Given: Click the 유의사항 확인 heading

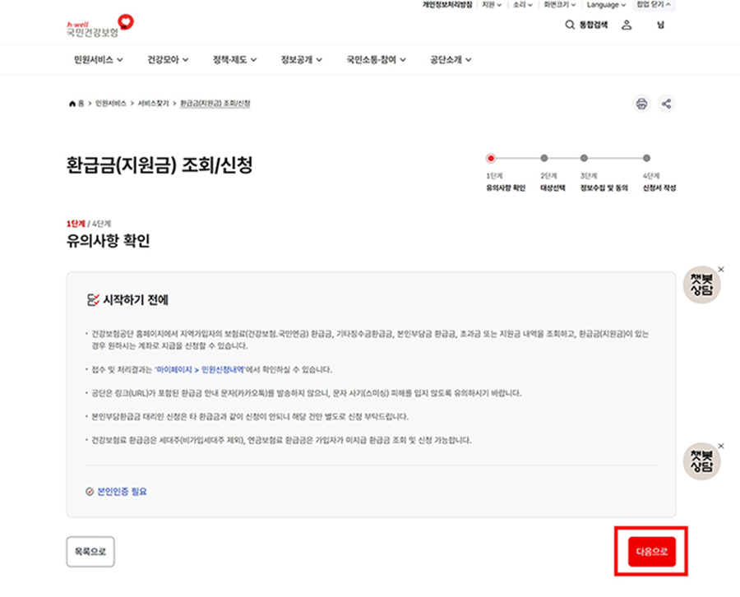Looking at the screenshot, I should (x=108, y=241).
